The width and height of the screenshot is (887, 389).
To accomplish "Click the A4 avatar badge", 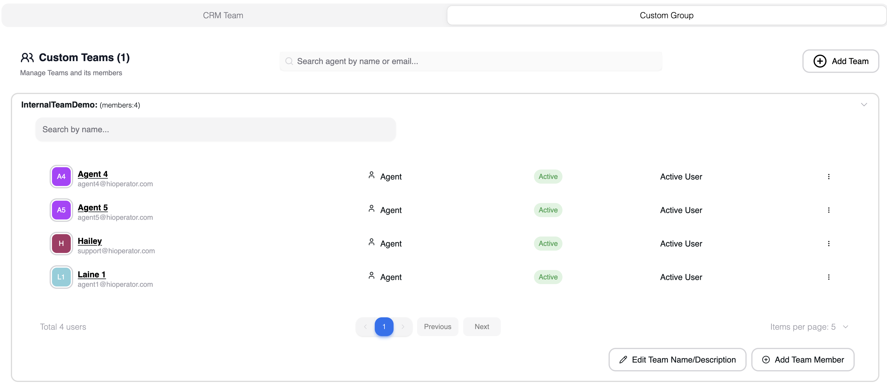I will tap(61, 176).
